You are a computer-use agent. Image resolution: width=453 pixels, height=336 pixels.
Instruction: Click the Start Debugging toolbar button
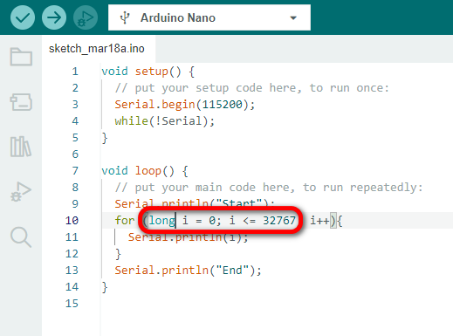pos(86,17)
